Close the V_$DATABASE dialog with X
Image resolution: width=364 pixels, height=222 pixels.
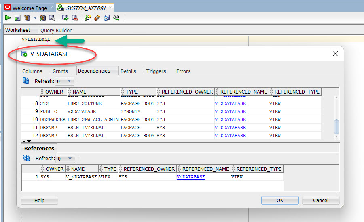click(x=335, y=54)
